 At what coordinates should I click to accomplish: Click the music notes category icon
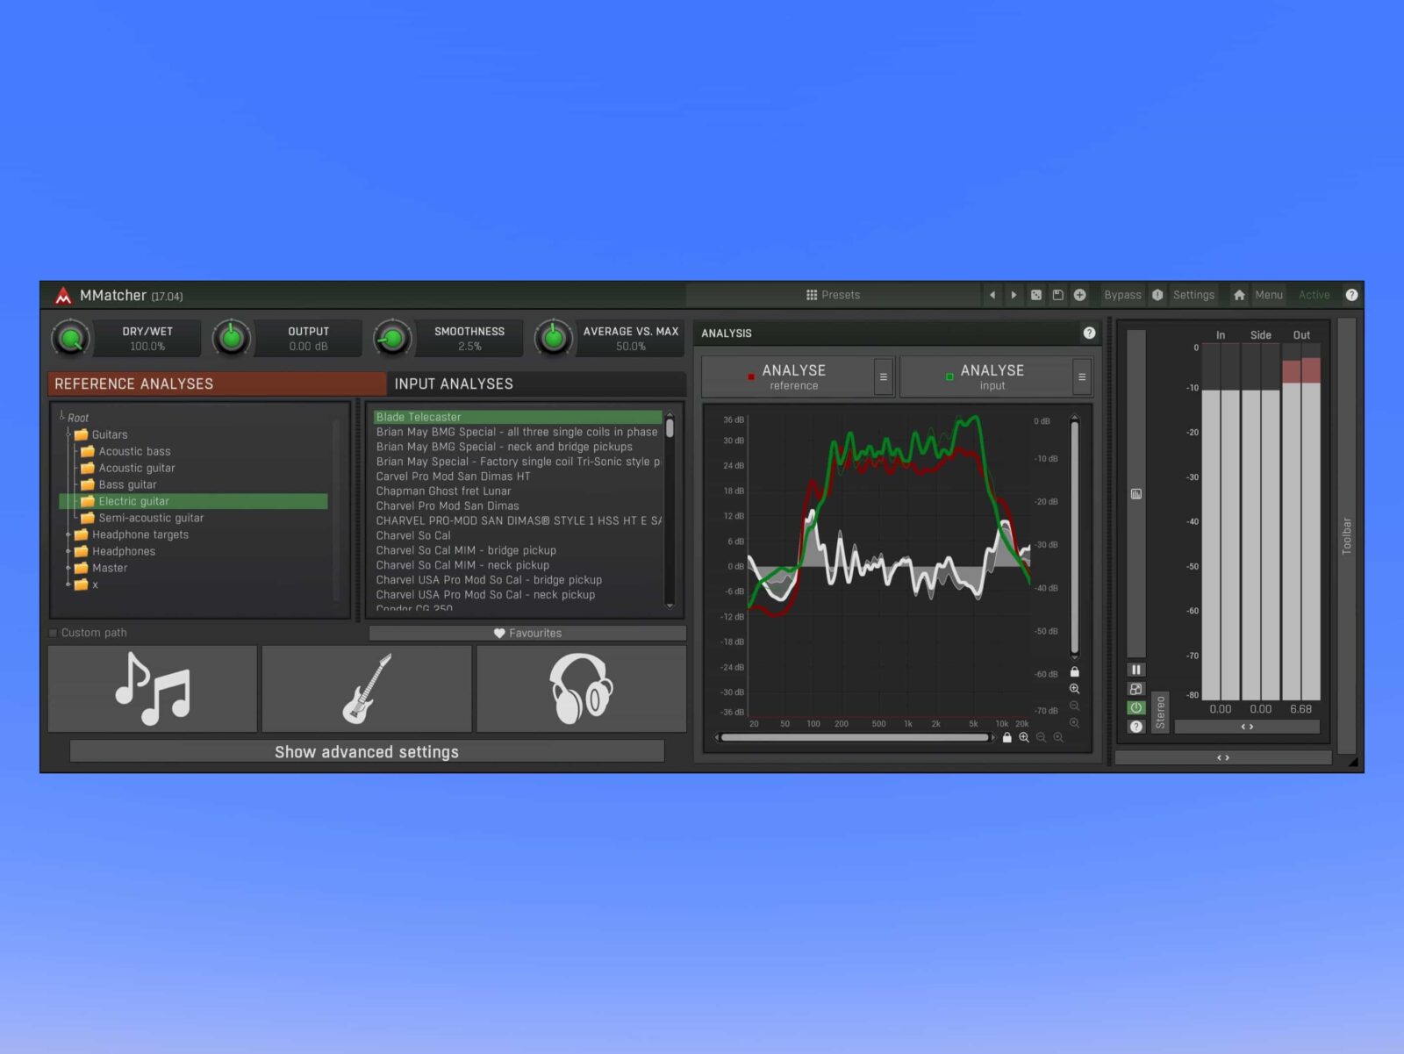tap(153, 689)
